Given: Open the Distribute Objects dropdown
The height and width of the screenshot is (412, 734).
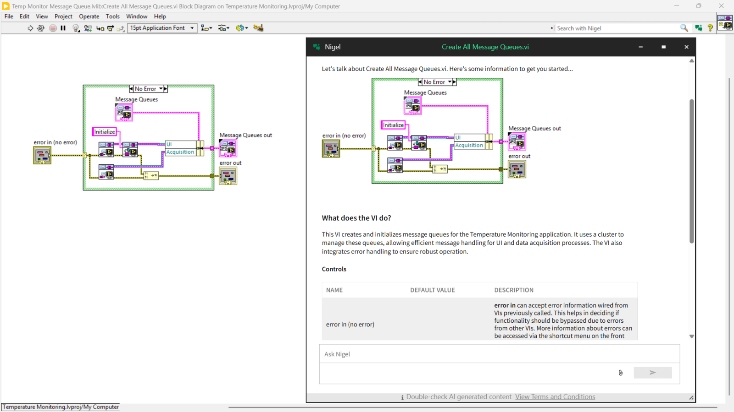Looking at the screenshot, I should pos(223,28).
